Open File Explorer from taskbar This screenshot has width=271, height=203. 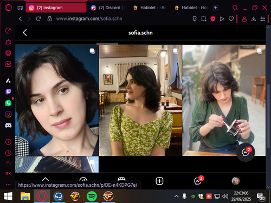(25, 196)
